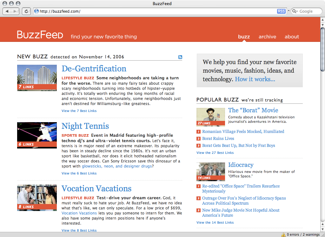
Task: Click the number 1 badge beside Romanian Village
Action: (x=198, y=132)
